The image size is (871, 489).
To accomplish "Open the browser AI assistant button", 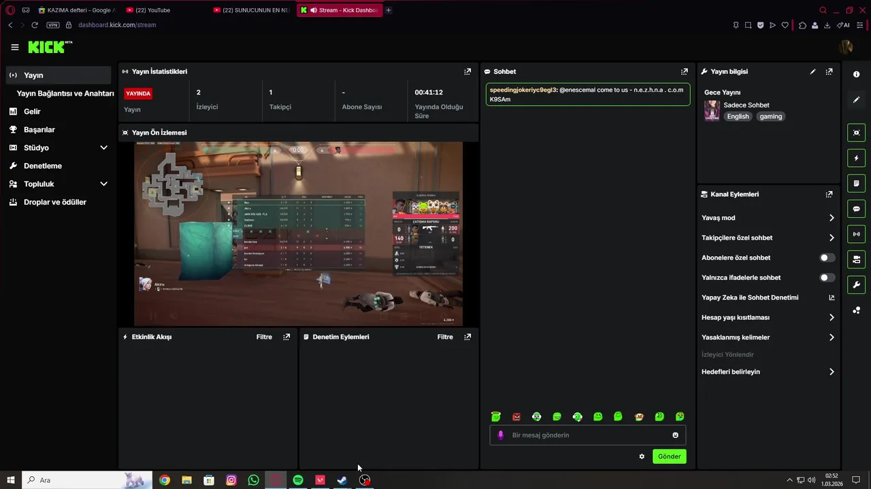I will tap(843, 25).
